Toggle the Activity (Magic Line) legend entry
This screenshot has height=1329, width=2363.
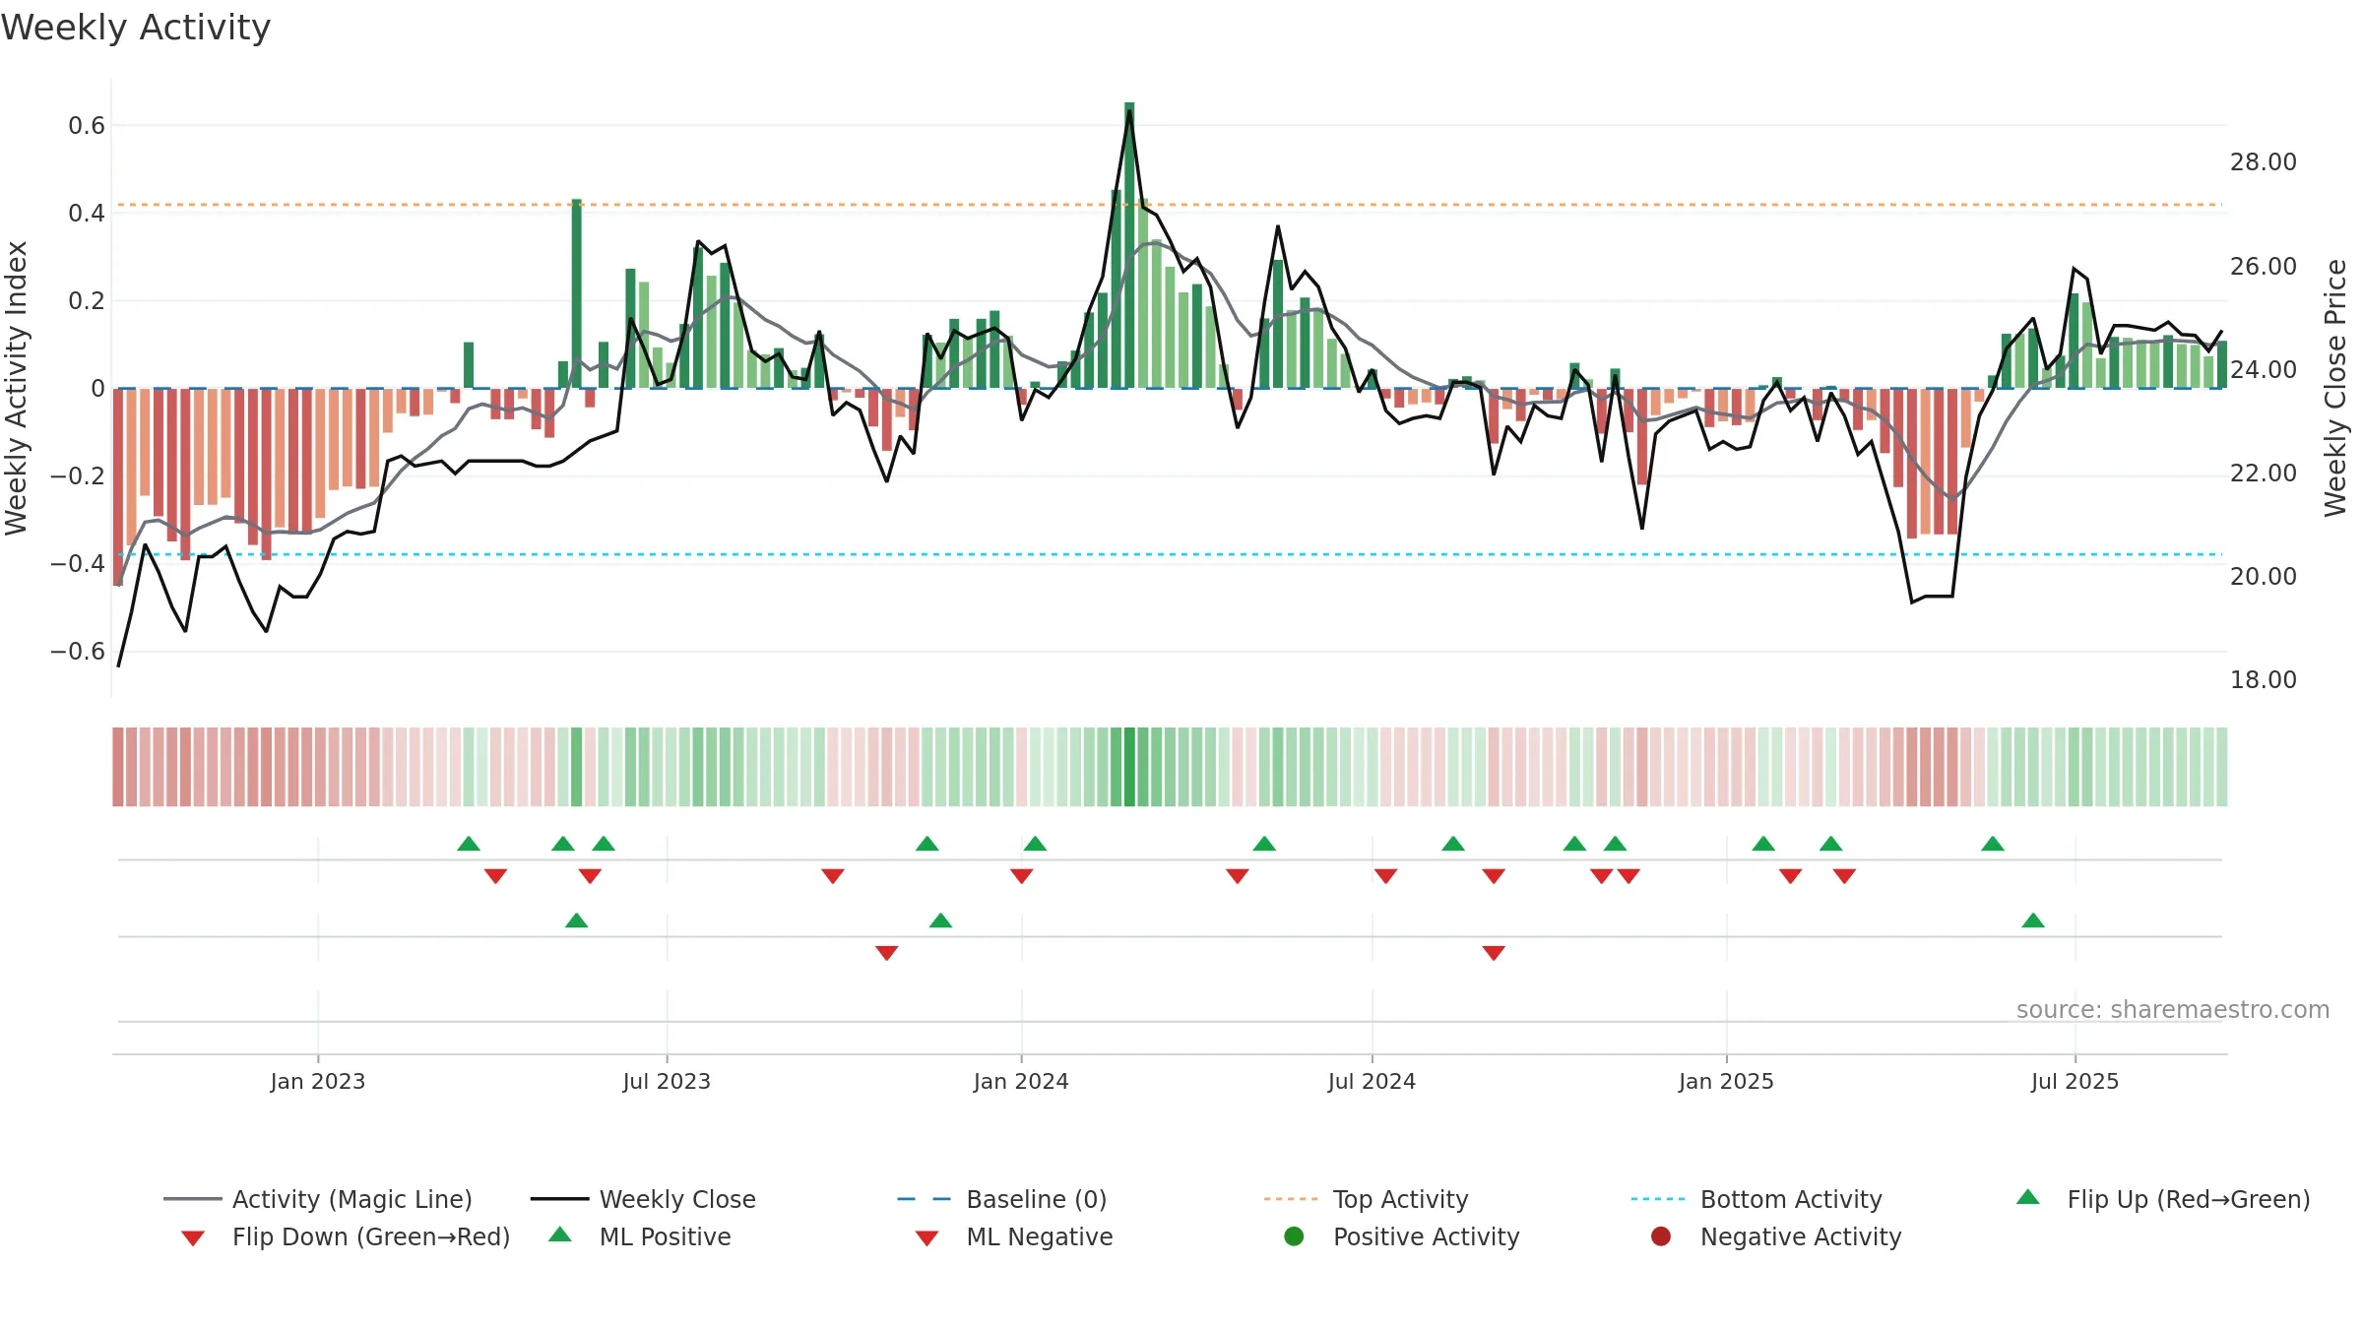[x=318, y=1199]
